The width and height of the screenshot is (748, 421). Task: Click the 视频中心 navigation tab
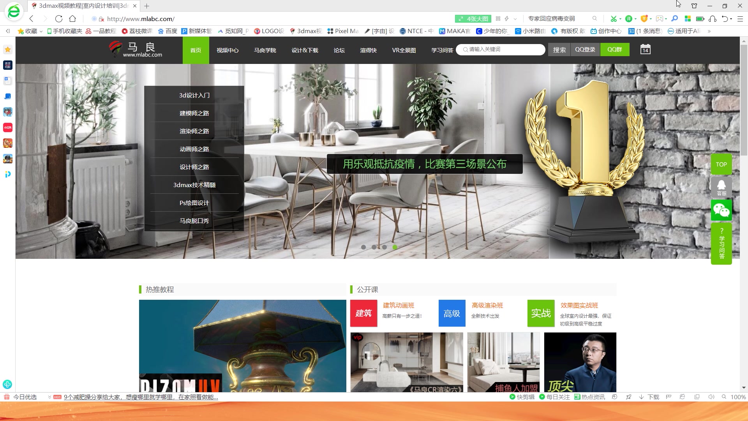pyautogui.click(x=227, y=50)
